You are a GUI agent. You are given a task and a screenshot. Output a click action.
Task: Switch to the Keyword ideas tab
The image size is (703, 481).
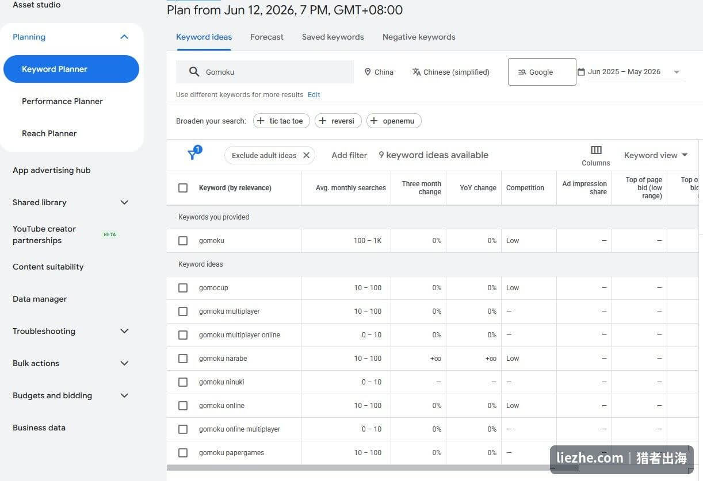click(204, 37)
